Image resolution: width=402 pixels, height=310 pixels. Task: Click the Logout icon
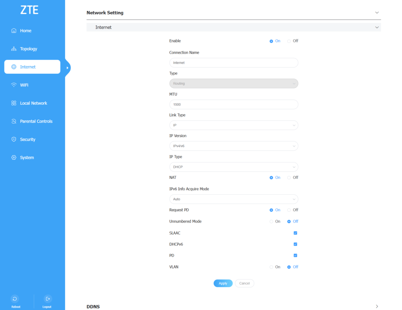coord(48,299)
